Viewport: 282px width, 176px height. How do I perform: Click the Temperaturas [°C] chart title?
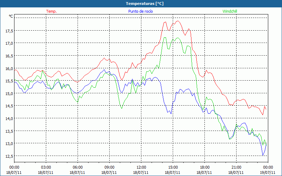(145, 4)
